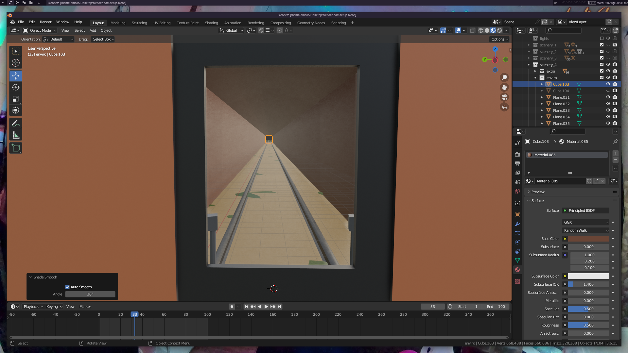Open the Object Mode dropdown
This screenshot has height=353, width=628.
click(40, 30)
